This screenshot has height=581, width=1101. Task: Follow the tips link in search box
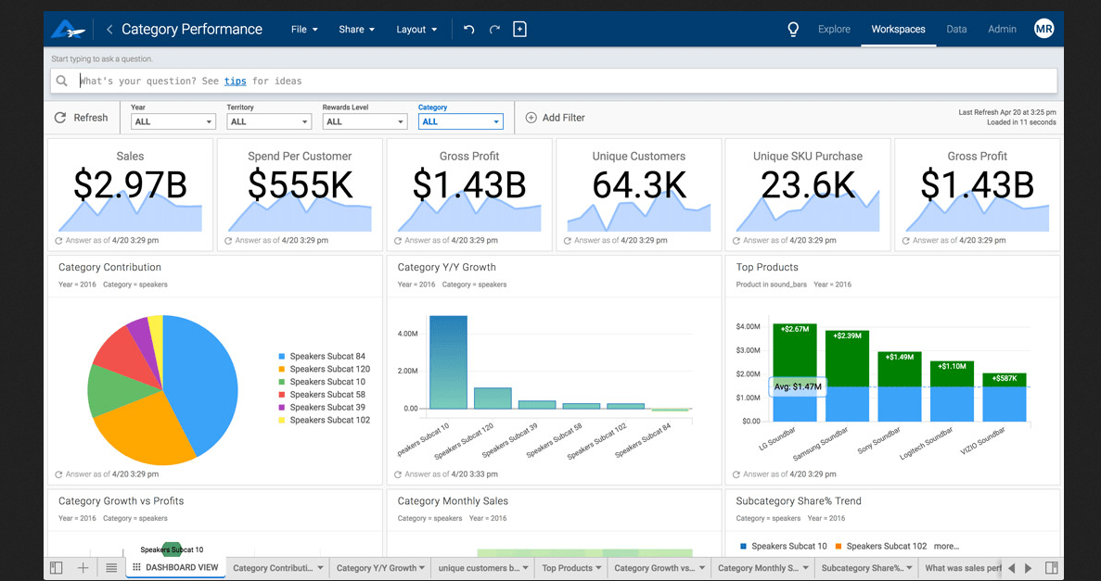coord(236,81)
